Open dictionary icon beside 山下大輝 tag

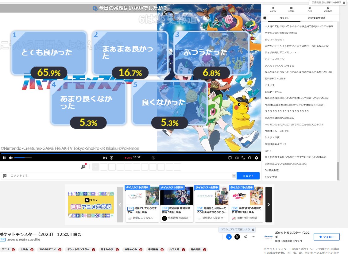(x=184, y=250)
